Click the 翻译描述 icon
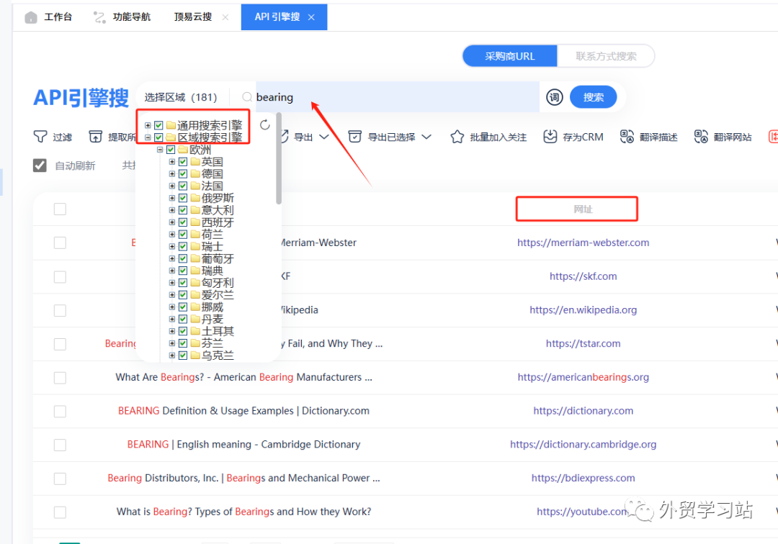 point(627,136)
